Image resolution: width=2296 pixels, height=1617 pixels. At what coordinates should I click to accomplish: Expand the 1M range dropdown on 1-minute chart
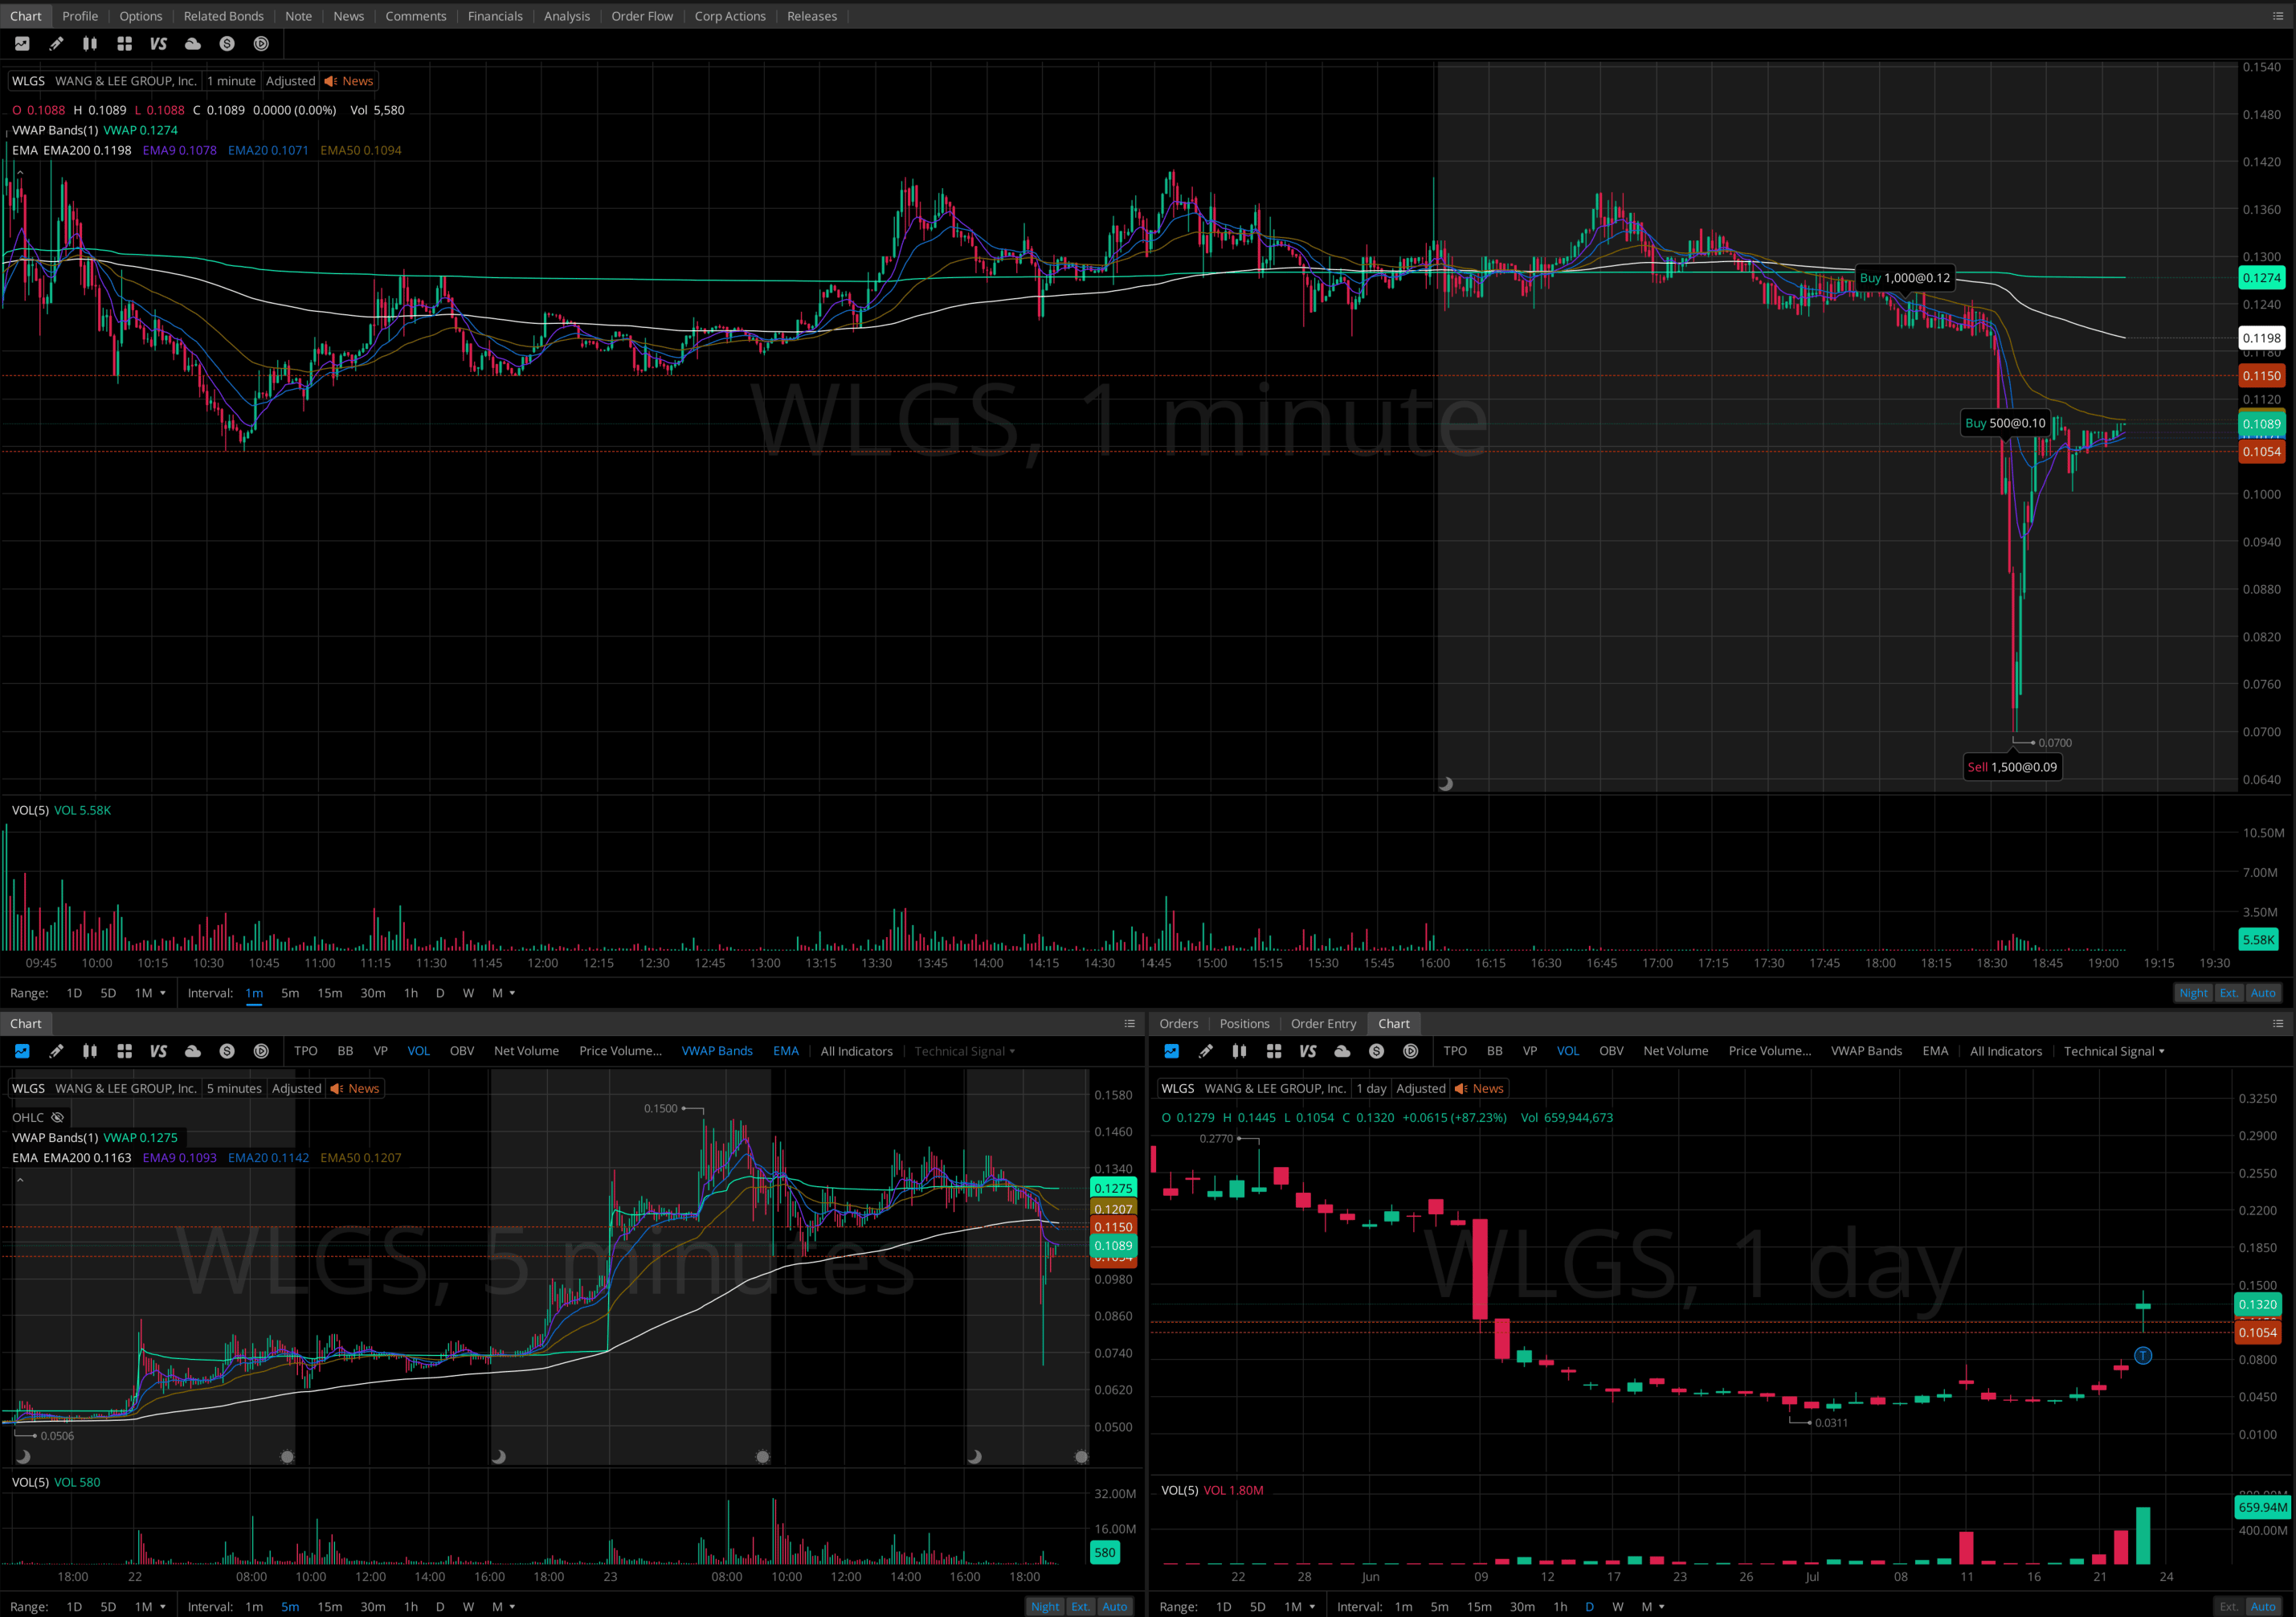pyautogui.click(x=150, y=993)
